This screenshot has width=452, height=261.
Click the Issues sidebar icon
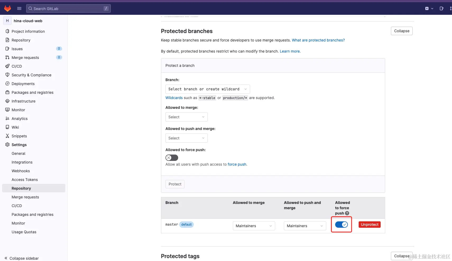pyautogui.click(x=7, y=49)
